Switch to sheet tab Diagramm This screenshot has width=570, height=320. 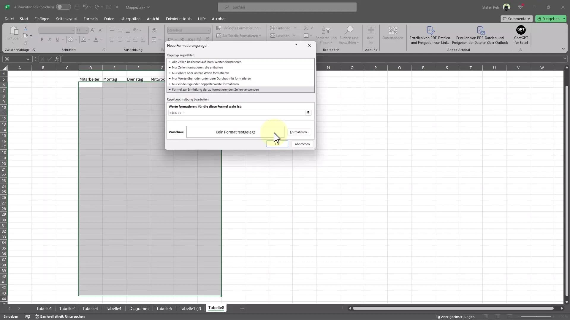click(x=139, y=308)
